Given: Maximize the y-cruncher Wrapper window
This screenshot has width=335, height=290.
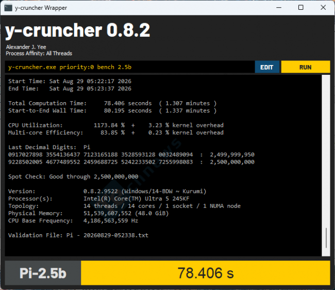Looking at the screenshot, I should pyautogui.click(x=301, y=8).
